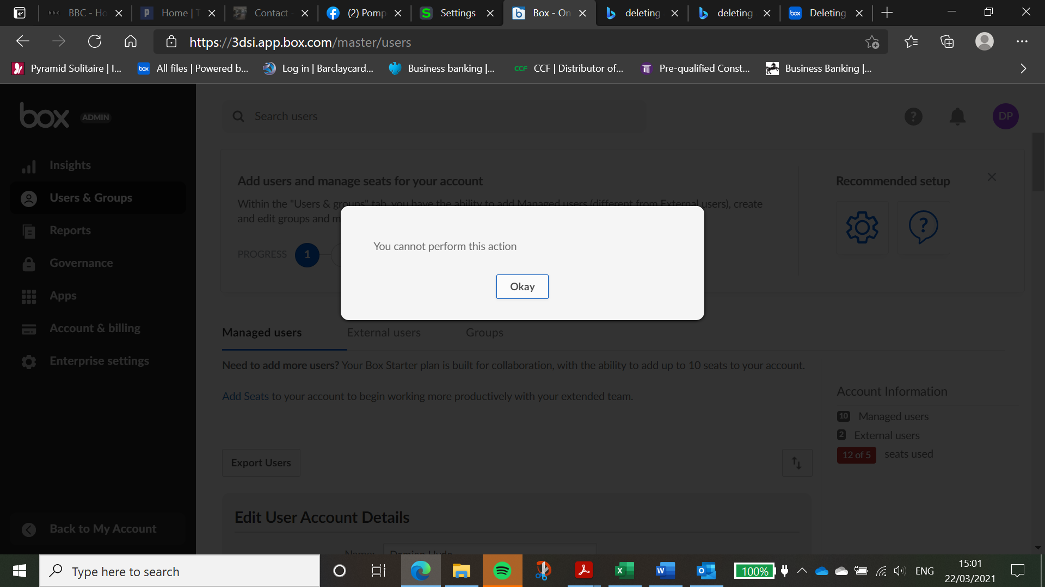Viewport: 1045px width, 587px height.
Task: Switch to the Facebook Pomp tab
Action: [x=365, y=13]
